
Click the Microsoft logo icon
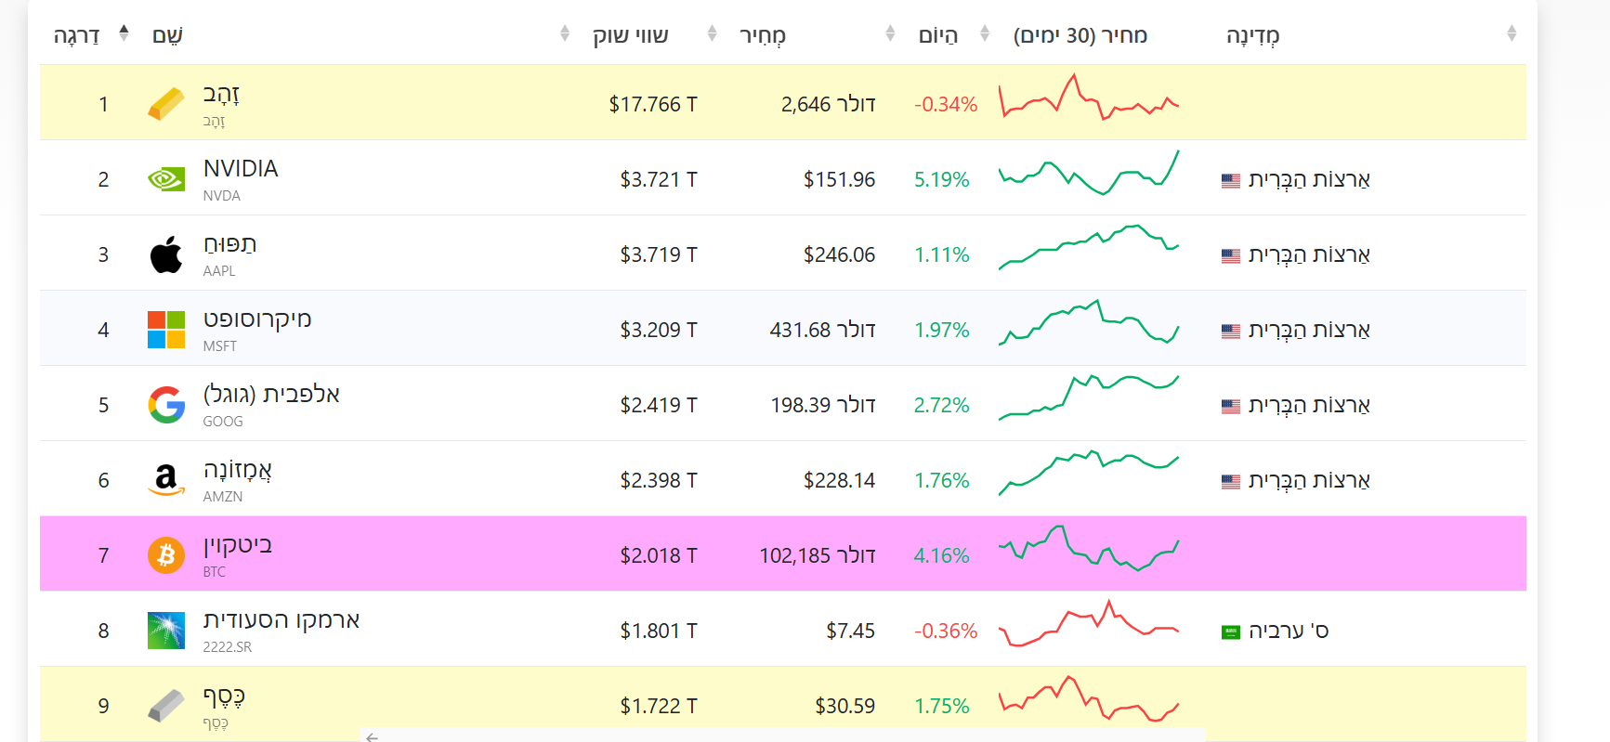pyautogui.click(x=166, y=330)
